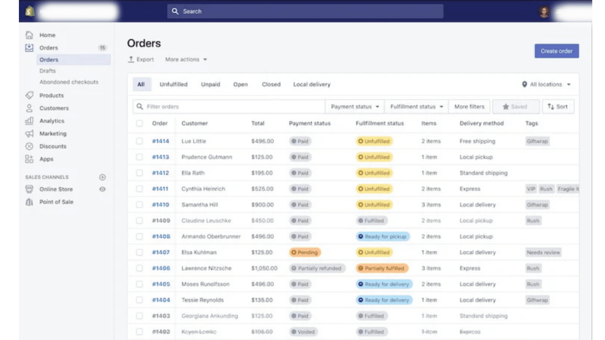Click the Products tag icon
The width and height of the screenshot is (605, 340).
(x=29, y=95)
